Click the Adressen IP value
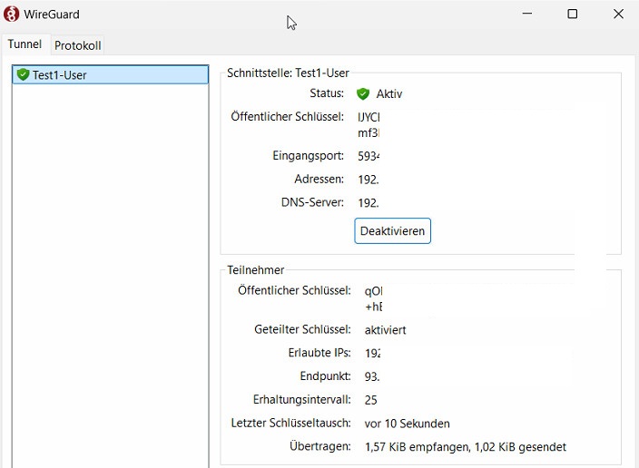The image size is (639, 468). tap(368, 179)
